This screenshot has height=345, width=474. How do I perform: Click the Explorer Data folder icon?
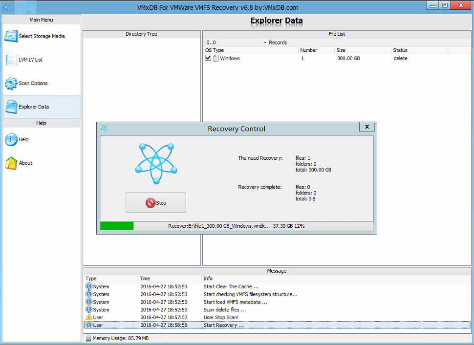(x=11, y=107)
